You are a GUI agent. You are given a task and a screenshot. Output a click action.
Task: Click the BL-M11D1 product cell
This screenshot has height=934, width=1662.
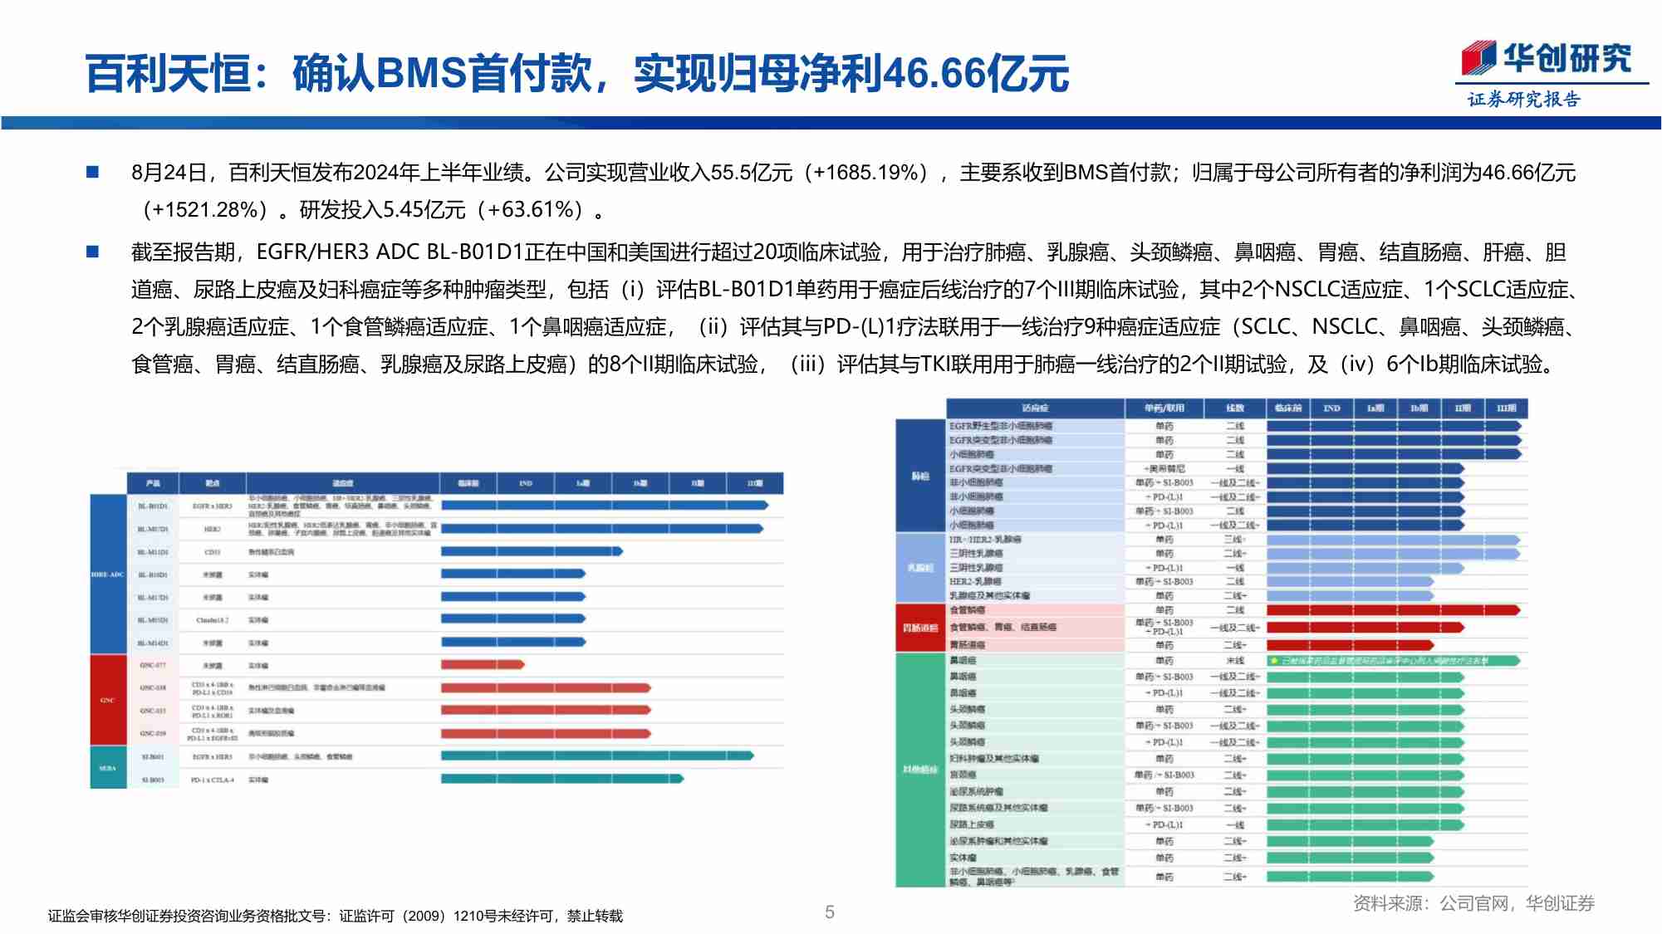(153, 551)
